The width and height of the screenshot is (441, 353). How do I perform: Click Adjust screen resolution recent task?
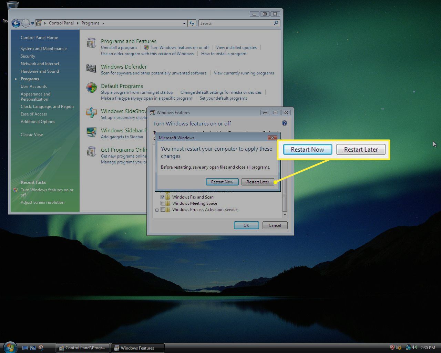tap(42, 202)
